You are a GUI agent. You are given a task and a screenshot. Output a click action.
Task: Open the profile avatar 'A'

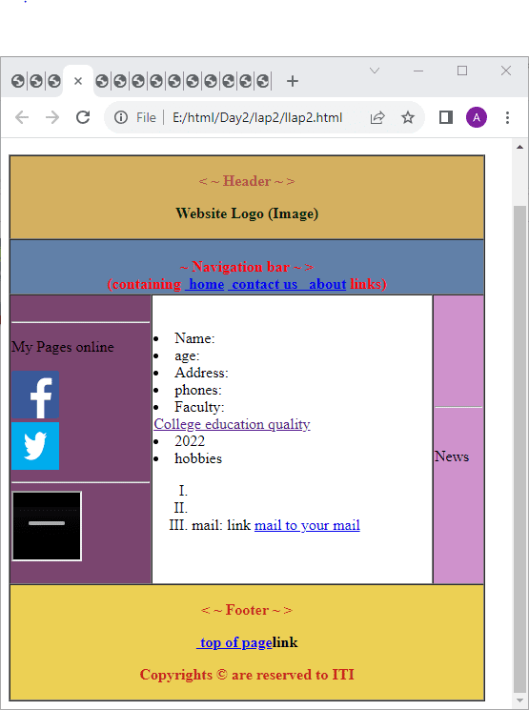(477, 118)
